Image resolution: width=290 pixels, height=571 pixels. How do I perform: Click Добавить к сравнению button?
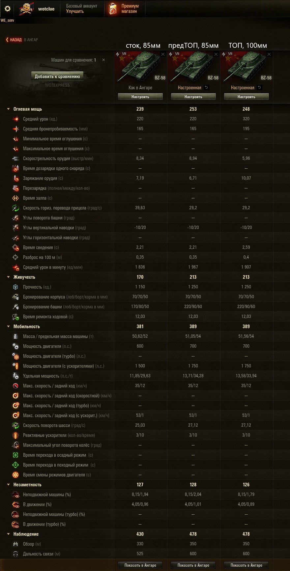(57, 76)
